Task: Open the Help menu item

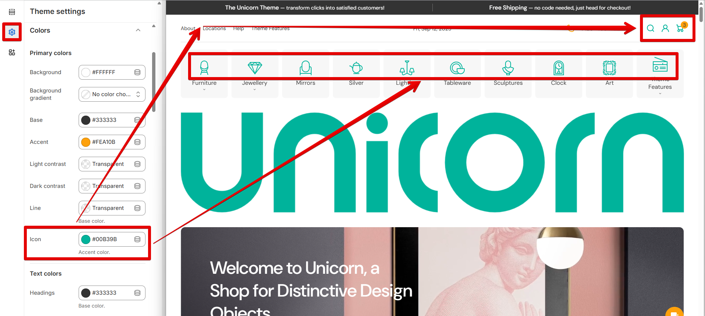Action: click(238, 29)
